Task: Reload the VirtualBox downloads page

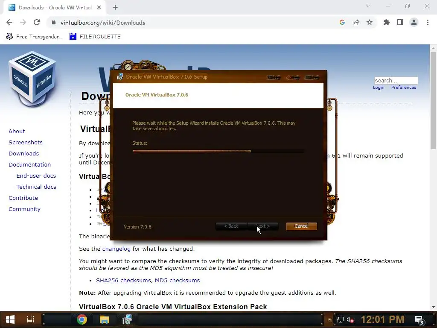Action: [x=37, y=23]
